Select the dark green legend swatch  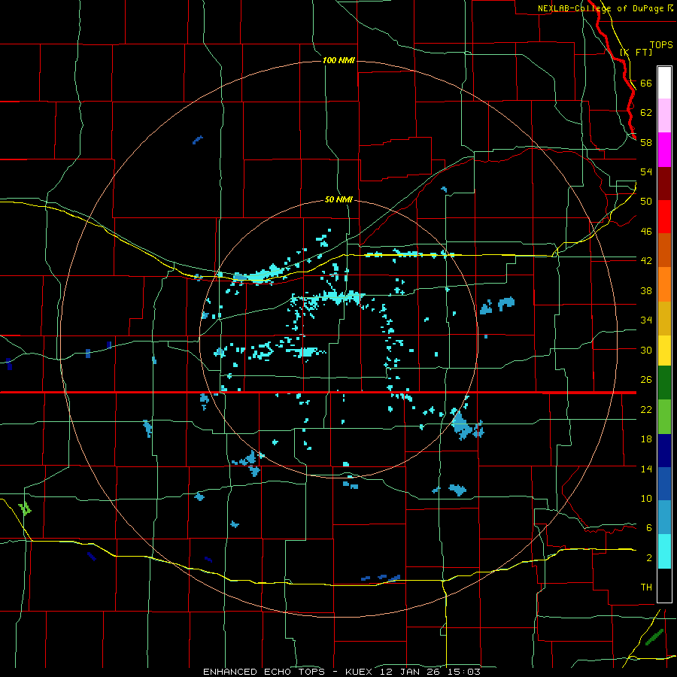(x=664, y=383)
